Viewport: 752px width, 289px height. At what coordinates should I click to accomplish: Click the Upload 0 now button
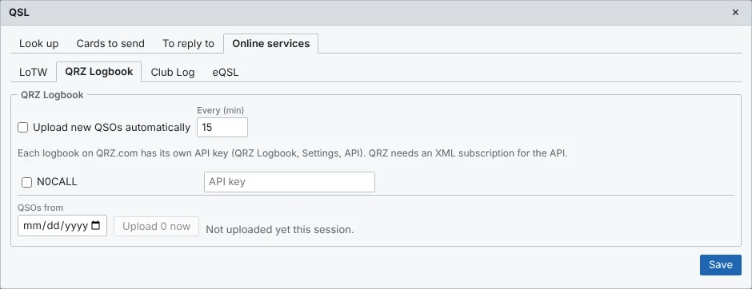tap(156, 226)
